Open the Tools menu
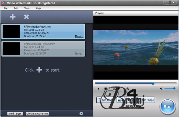179x117 pixels. point(27,8)
